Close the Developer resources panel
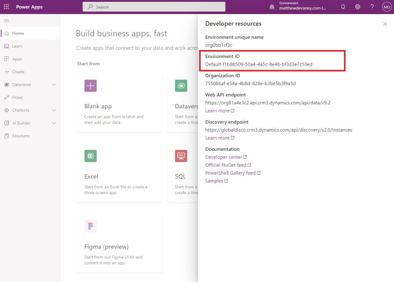 coord(385,23)
